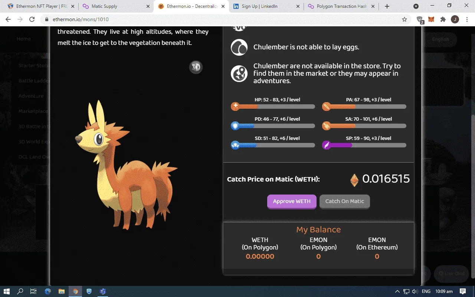Click the SP stat feather icon
Screen dimensions: 475x297
coord(327,145)
